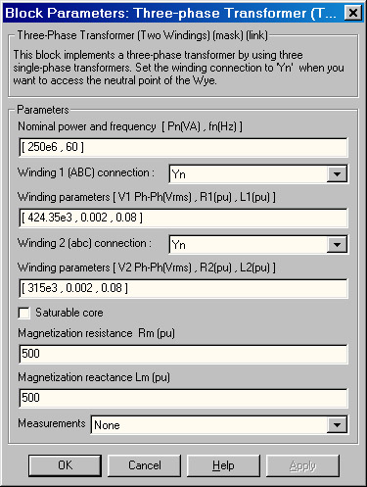
Task: Close the Block Parameters dialog
Action: (x=353, y=13)
